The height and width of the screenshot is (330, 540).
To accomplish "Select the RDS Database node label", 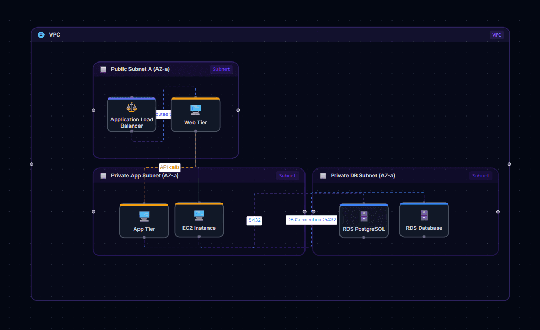I will click(x=424, y=228).
